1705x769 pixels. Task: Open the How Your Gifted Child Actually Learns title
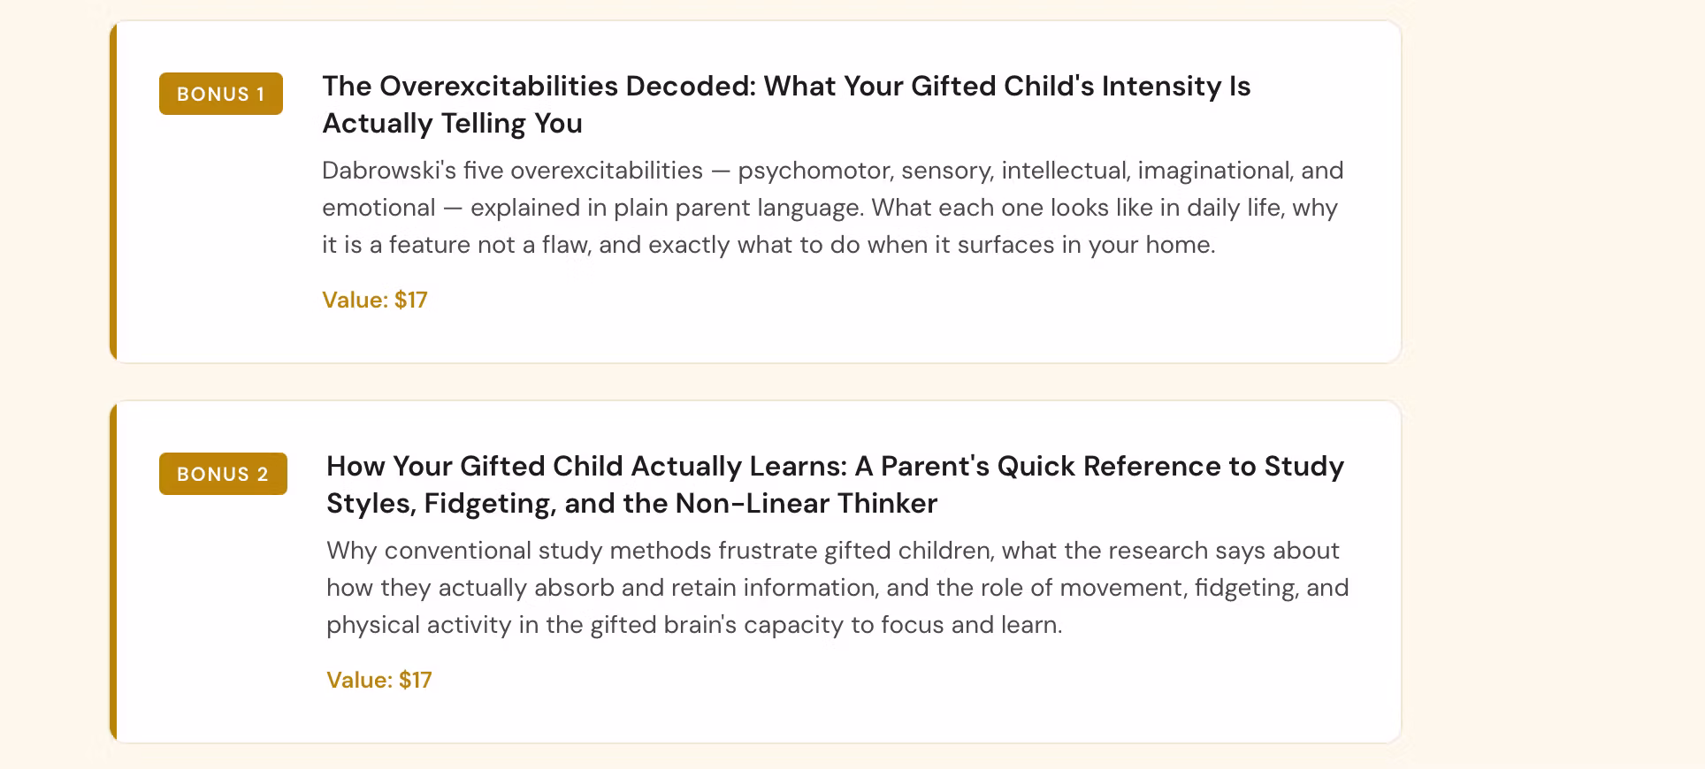834,467
